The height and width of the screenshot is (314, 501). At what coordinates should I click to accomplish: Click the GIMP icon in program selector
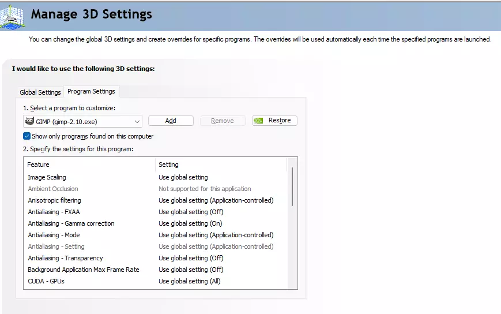(x=29, y=121)
